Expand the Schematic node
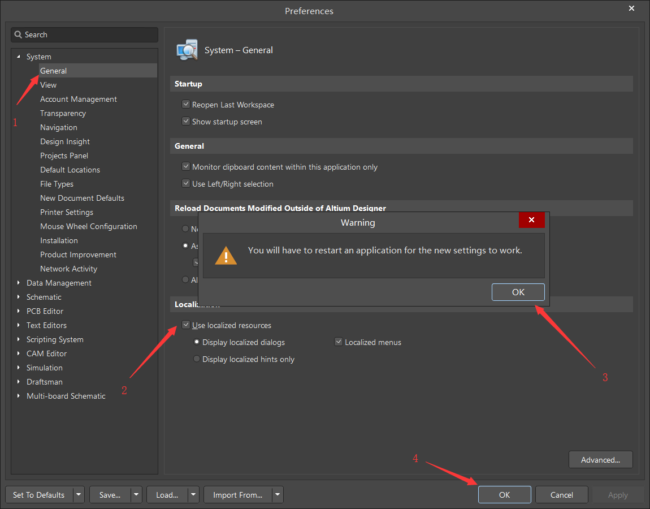 18,296
